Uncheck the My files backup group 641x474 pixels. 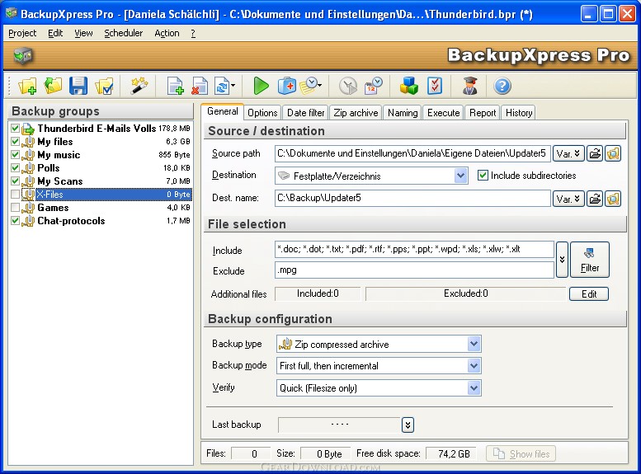[16, 142]
